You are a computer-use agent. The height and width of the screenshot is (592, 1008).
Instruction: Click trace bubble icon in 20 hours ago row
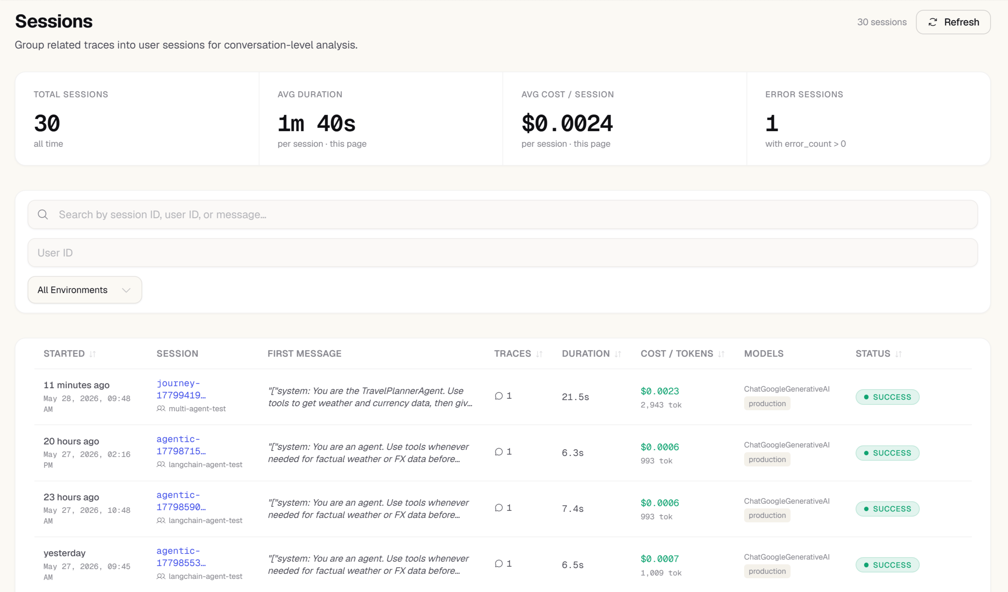(x=499, y=452)
